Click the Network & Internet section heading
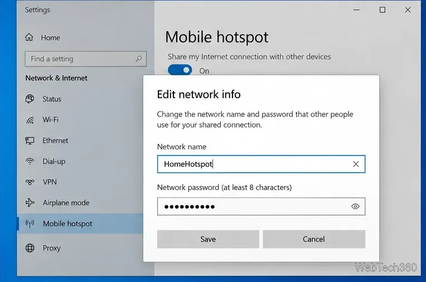The image size is (426, 282). pos(56,78)
